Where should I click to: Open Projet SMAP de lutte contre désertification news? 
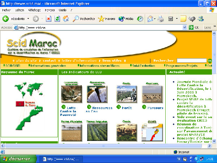pos(194,106)
